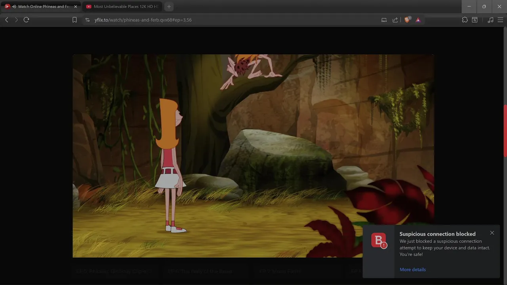This screenshot has height=285, width=507.
Task: Close the Watch Online Phineas and Ferb tab
Action: coord(76,7)
